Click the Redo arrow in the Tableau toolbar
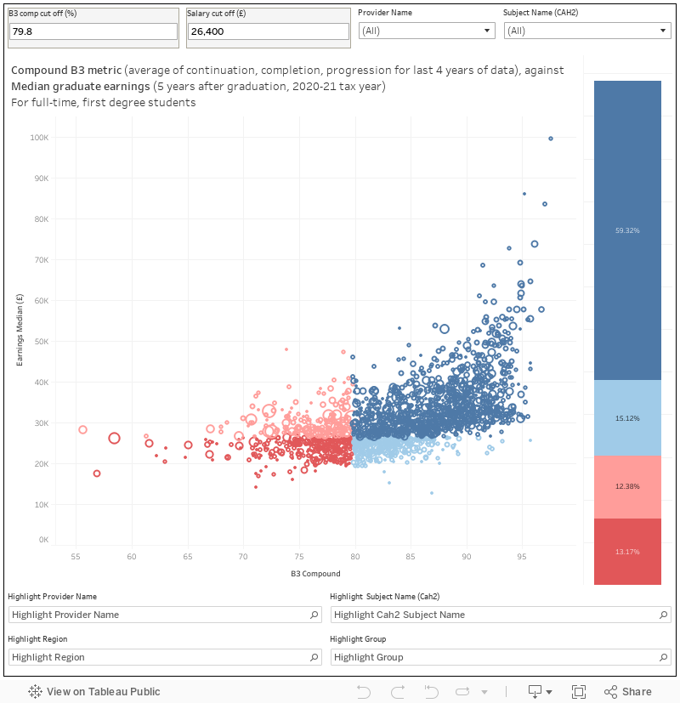Screen dimensions: 680x703 click(397, 691)
